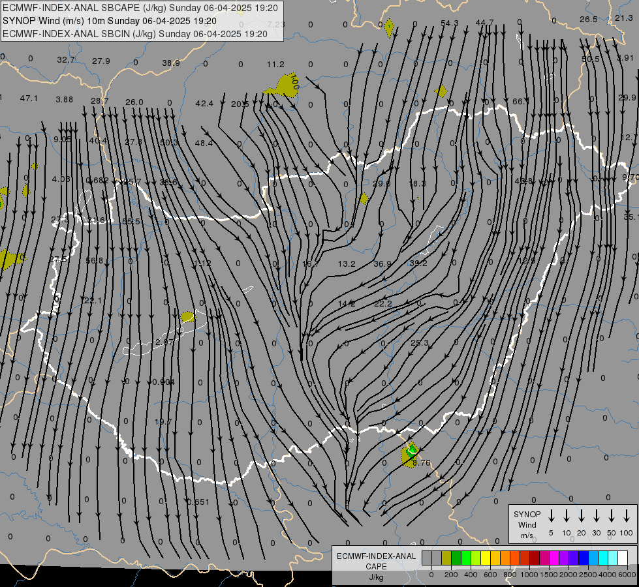Click the 26.5 value on the map

[589, 19]
